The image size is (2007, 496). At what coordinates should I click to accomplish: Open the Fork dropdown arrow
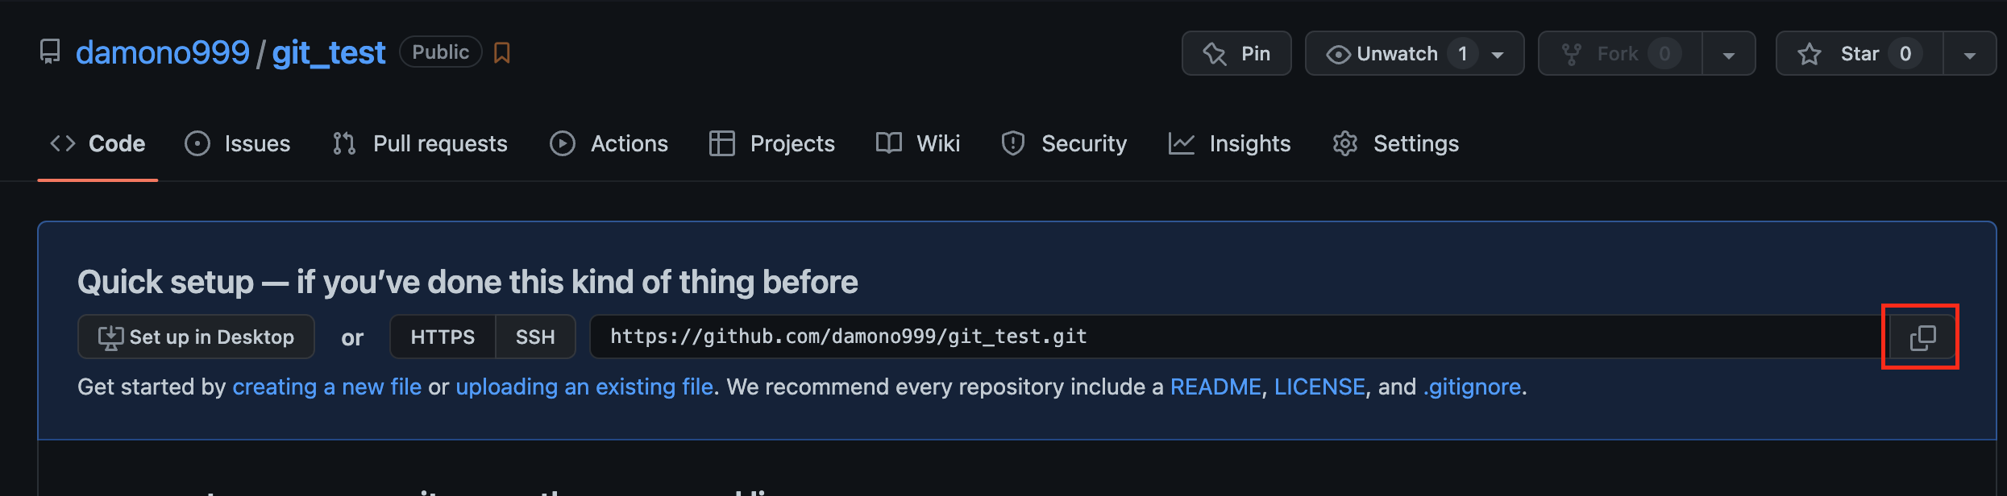[1728, 55]
